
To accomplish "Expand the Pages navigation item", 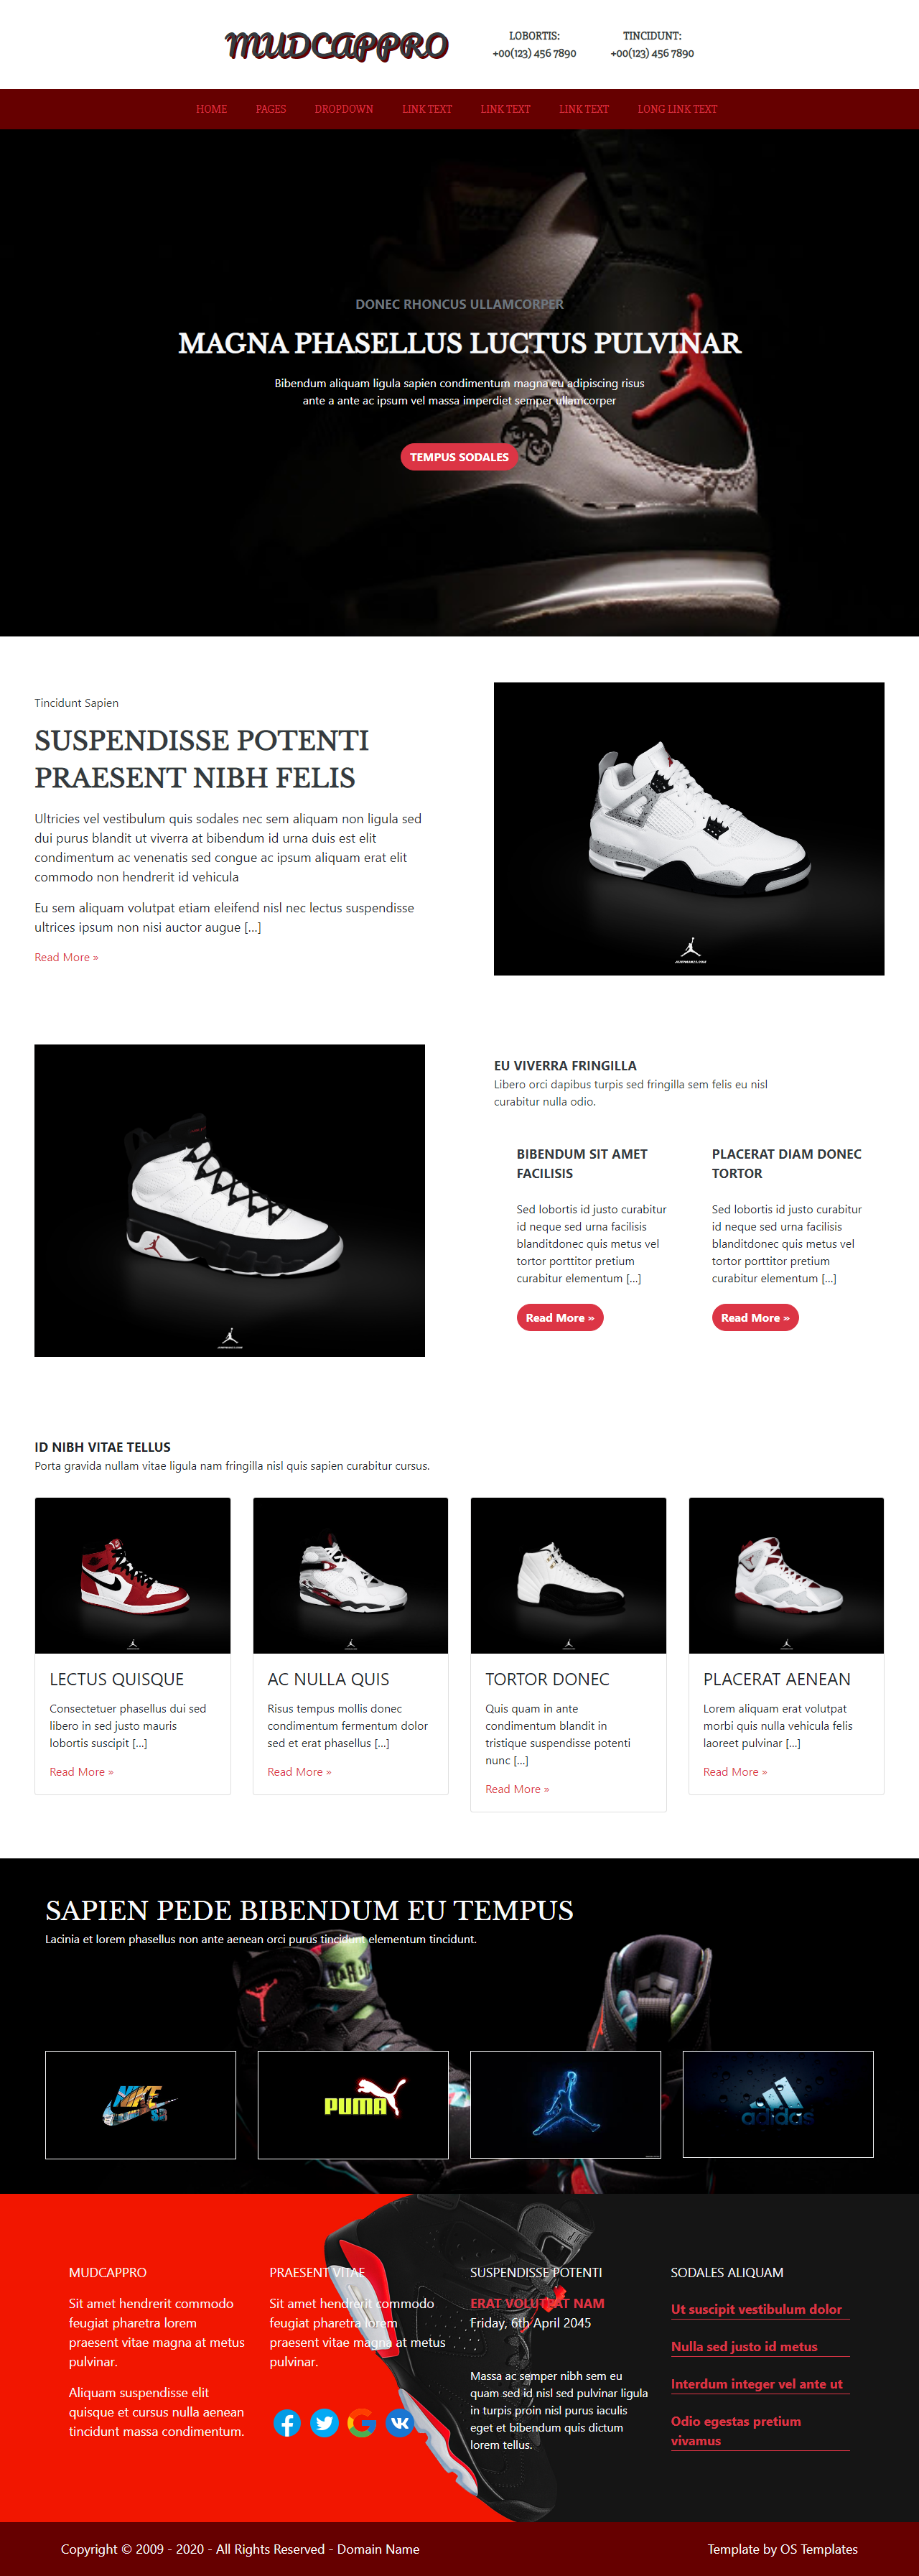I will point(271,109).
